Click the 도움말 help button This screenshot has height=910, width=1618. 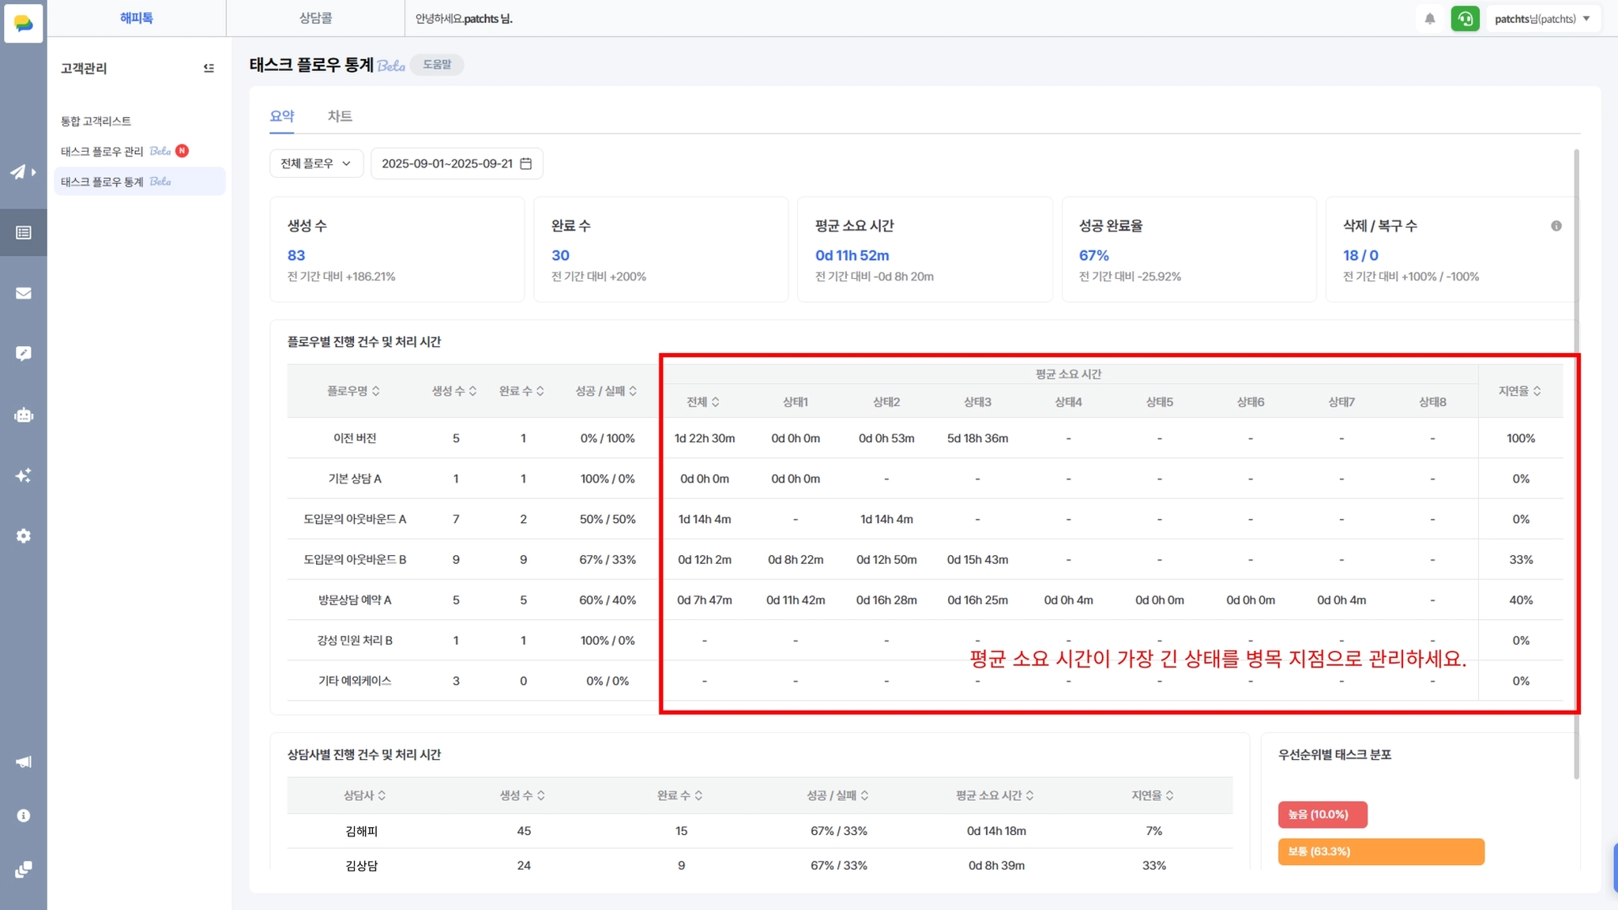[437, 65]
